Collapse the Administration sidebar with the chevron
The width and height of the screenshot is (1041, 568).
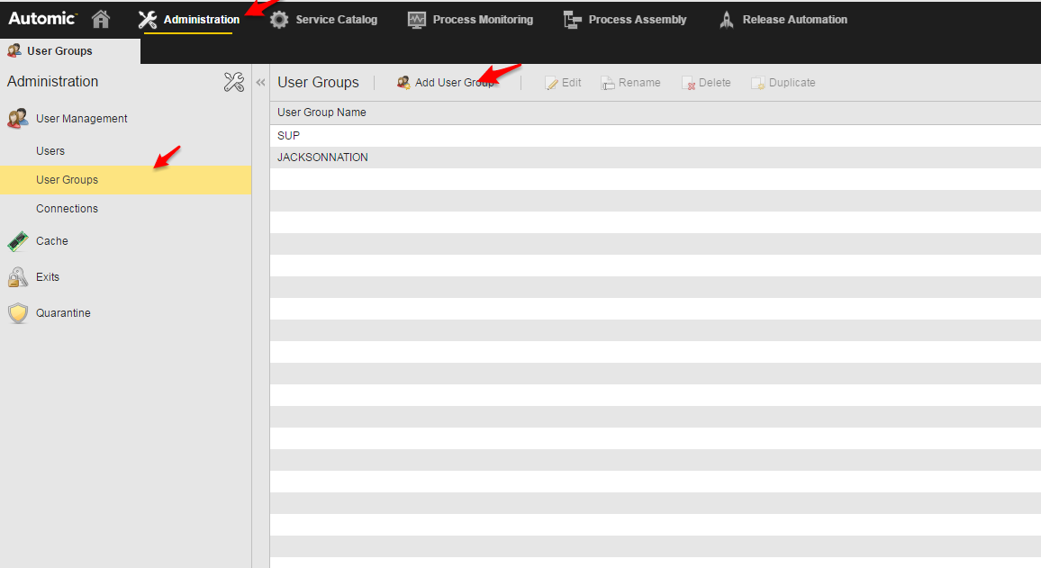[x=260, y=80]
